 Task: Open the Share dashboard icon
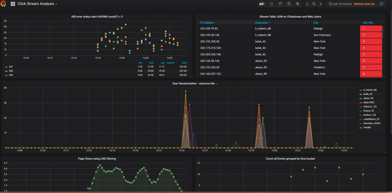point(280,4)
